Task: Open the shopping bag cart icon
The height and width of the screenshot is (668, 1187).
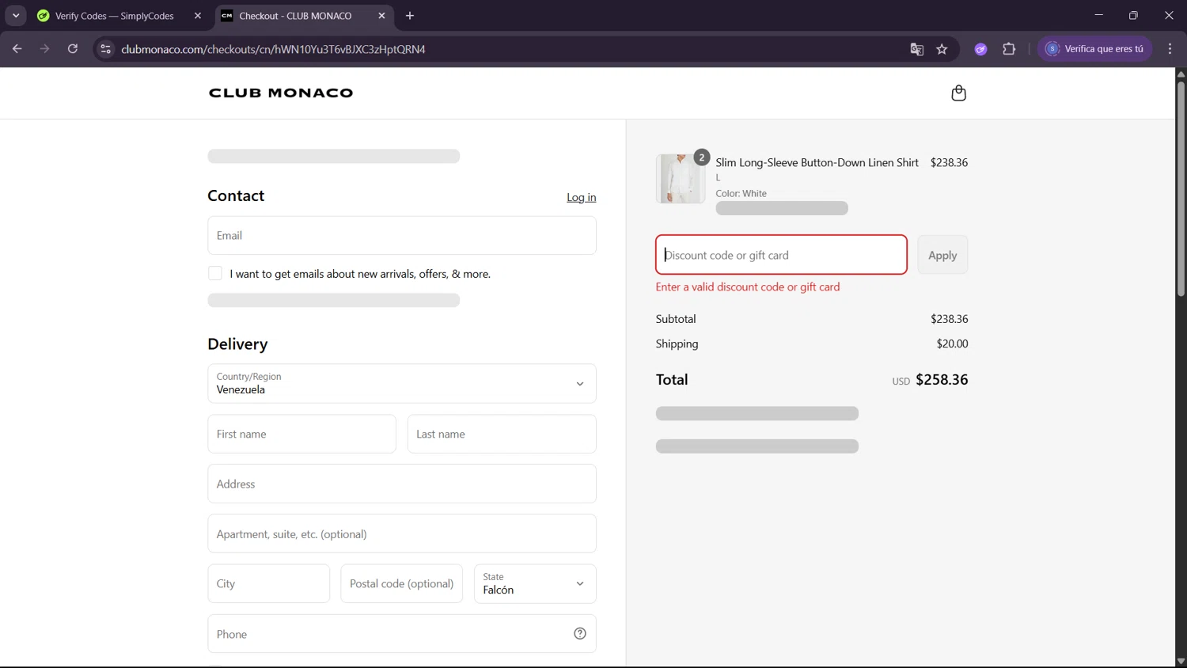Action: [x=958, y=93]
